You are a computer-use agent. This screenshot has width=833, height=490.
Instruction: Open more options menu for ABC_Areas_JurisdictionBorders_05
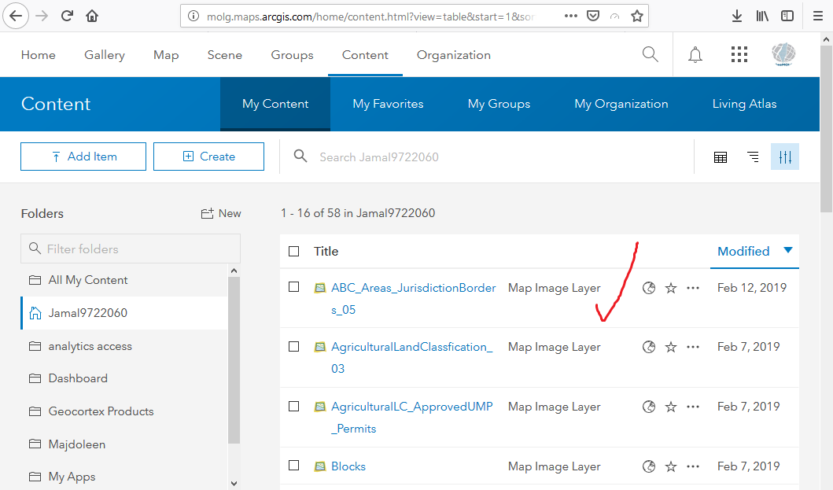coord(693,288)
